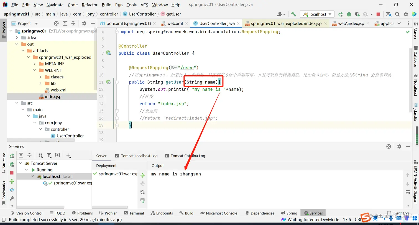This screenshot has width=419, height=225.
Task: Open Services wrench configuration icon
Action: (x=12, y=198)
